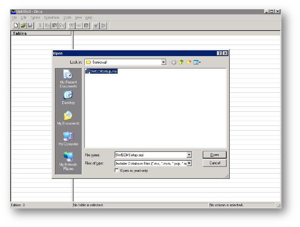This screenshot has width=300, height=227.
Task: Go back using the dialog's back arrow icon
Action: 174,62
